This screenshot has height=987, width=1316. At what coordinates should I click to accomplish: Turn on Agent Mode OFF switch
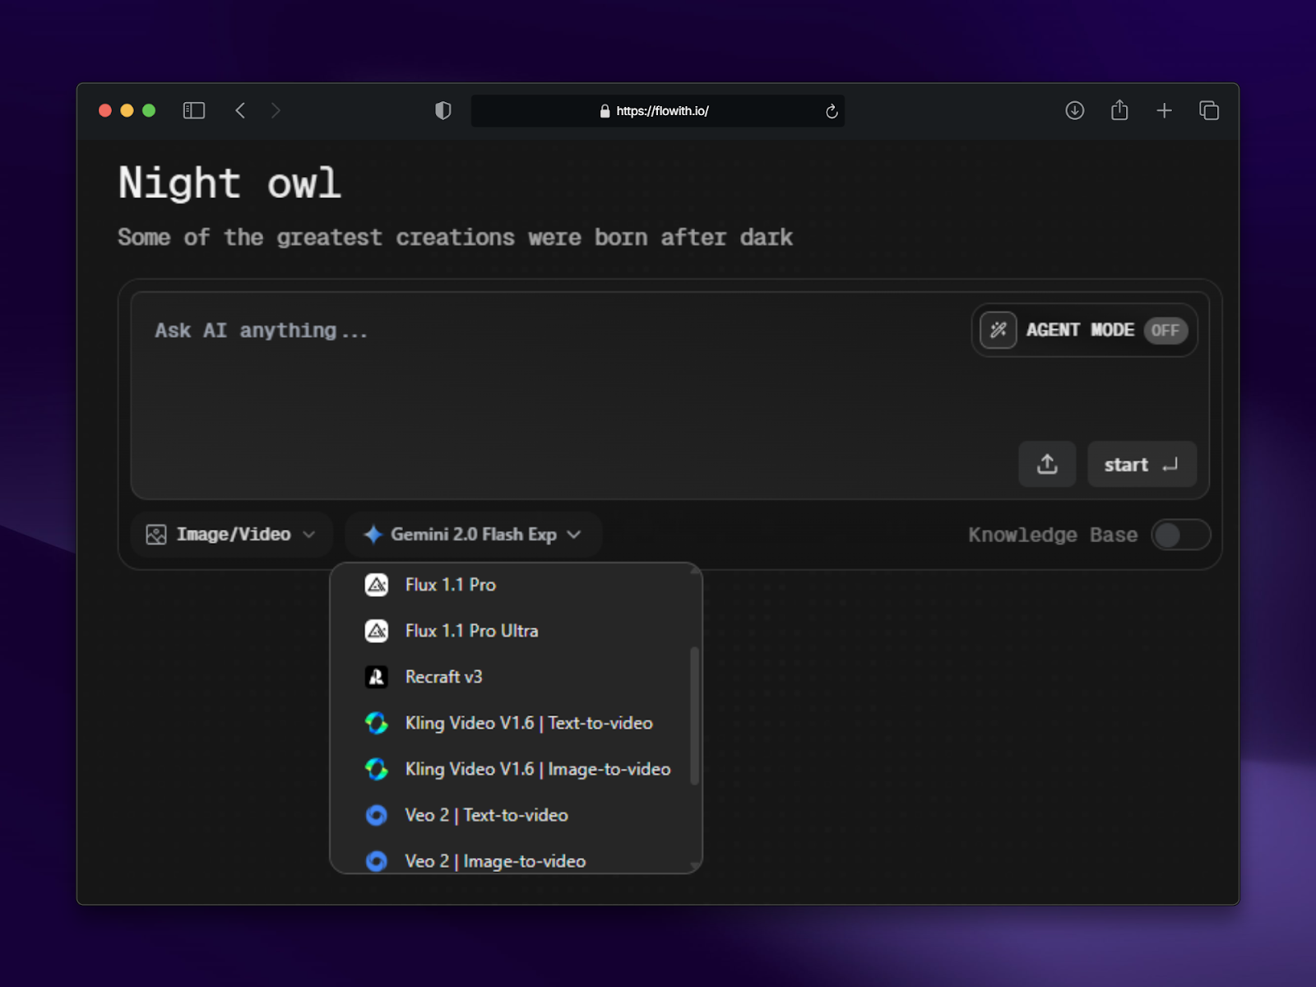(1165, 331)
